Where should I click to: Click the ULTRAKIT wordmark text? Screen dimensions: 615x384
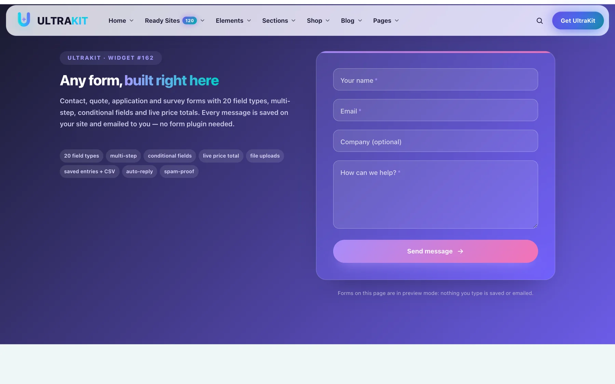tap(63, 21)
